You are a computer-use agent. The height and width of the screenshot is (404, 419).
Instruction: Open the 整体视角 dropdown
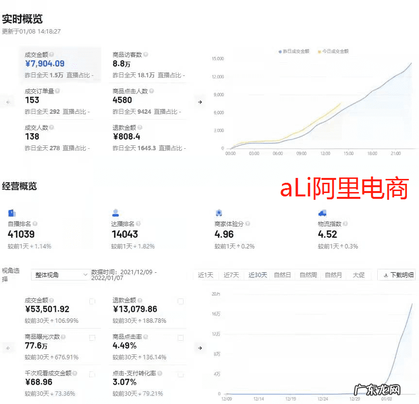[x=59, y=275]
